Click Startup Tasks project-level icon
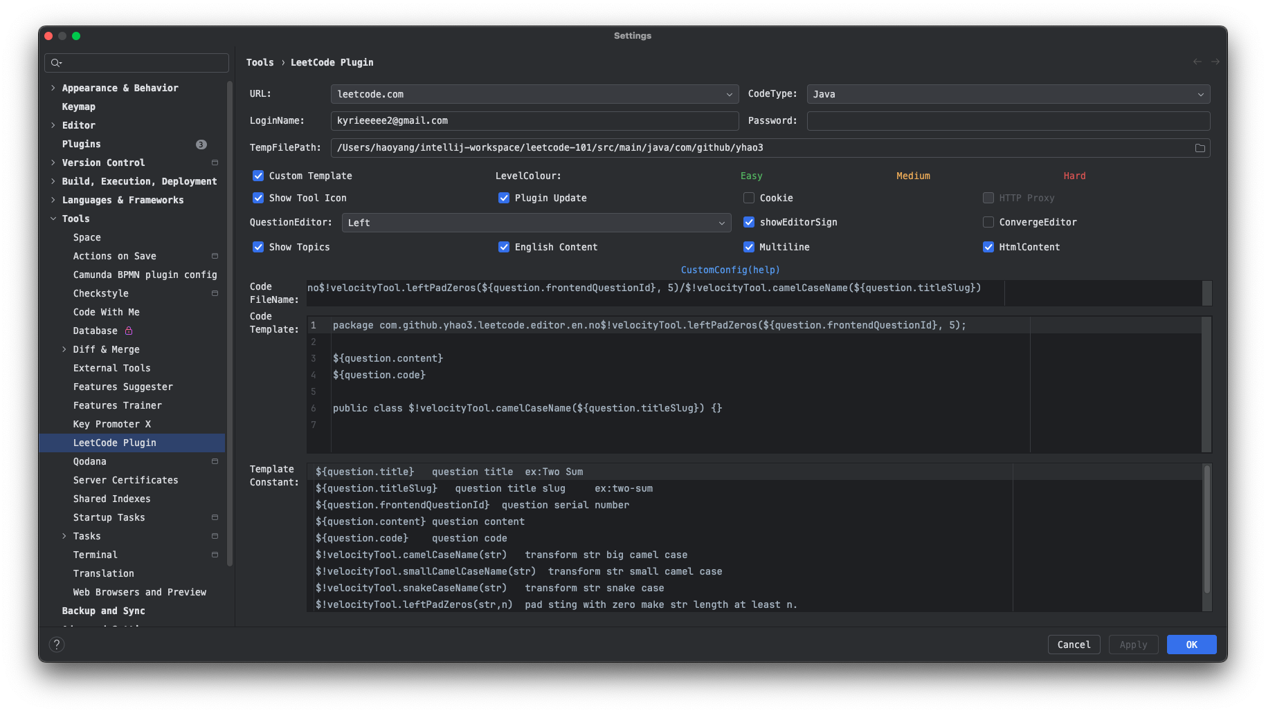The width and height of the screenshot is (1266, 713). point(215,517)
